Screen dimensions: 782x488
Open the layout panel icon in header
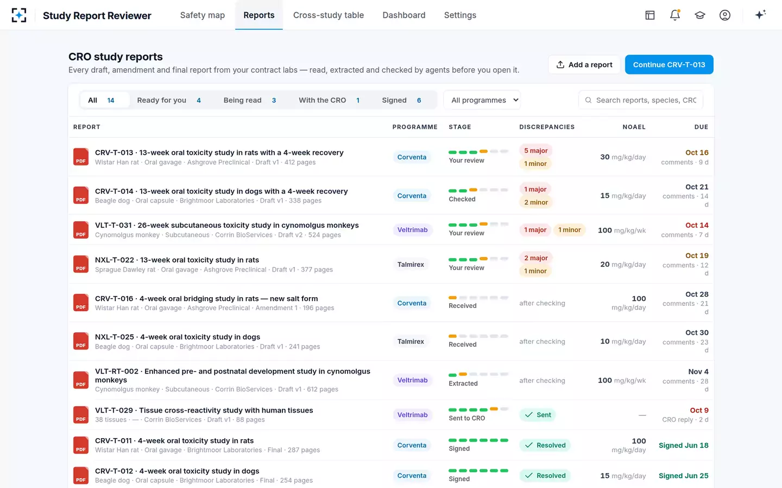pos(650,15)
